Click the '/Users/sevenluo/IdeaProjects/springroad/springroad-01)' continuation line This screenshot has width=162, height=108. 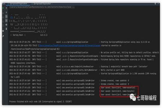tap(35, 49)
